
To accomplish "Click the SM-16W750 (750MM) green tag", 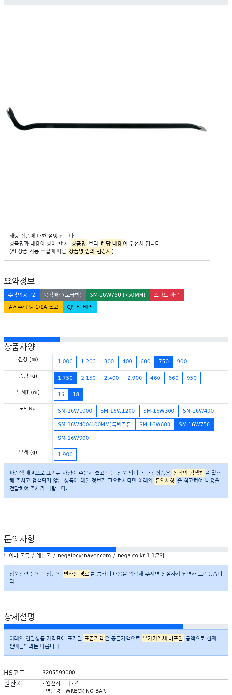I will 118,295.
